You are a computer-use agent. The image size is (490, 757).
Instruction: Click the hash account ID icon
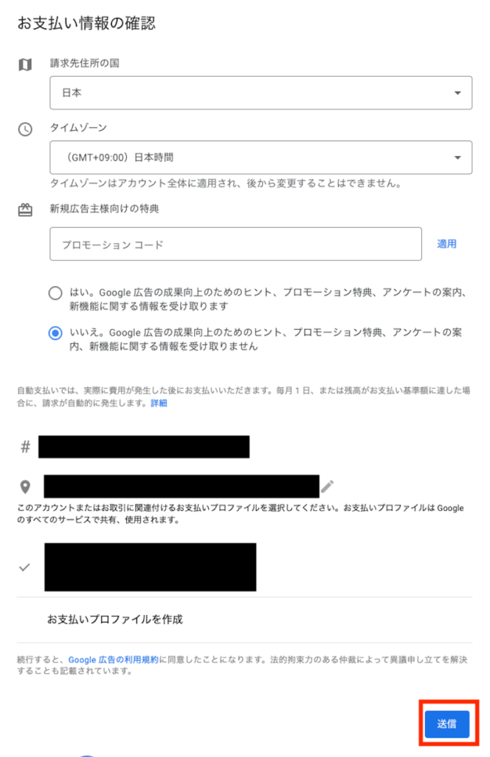pyautogui.click(x=26, y=447)
